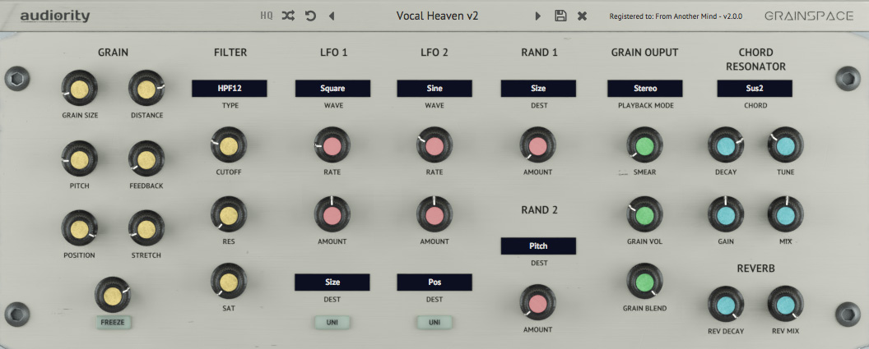Save preset using the floppy disk icon

click(560, 16)
